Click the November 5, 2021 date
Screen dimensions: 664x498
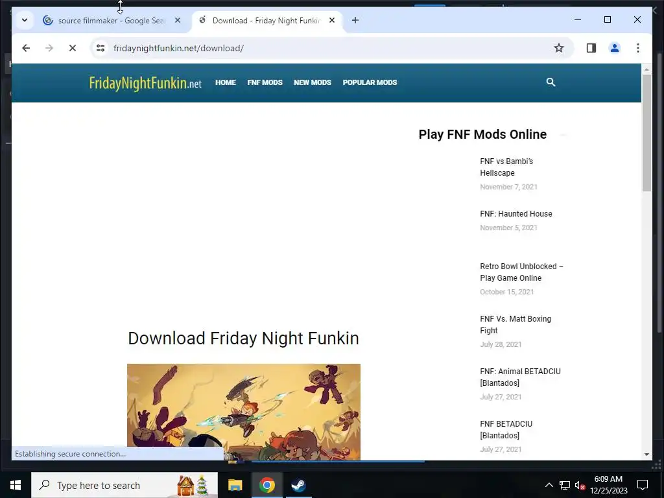coord(508,228)
